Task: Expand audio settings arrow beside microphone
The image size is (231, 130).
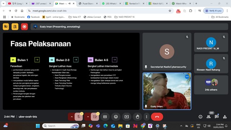Action: 71,117
